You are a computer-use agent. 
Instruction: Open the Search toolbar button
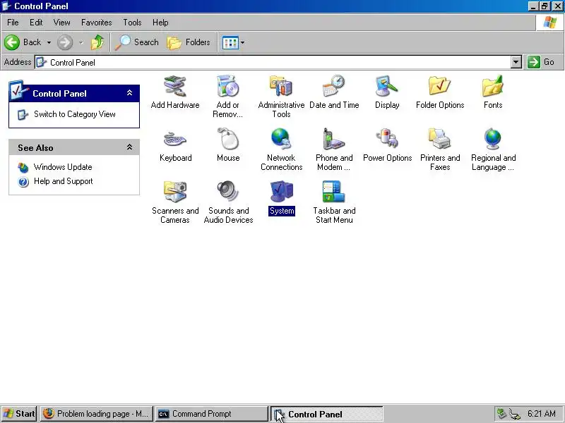[x=137, y=42]
